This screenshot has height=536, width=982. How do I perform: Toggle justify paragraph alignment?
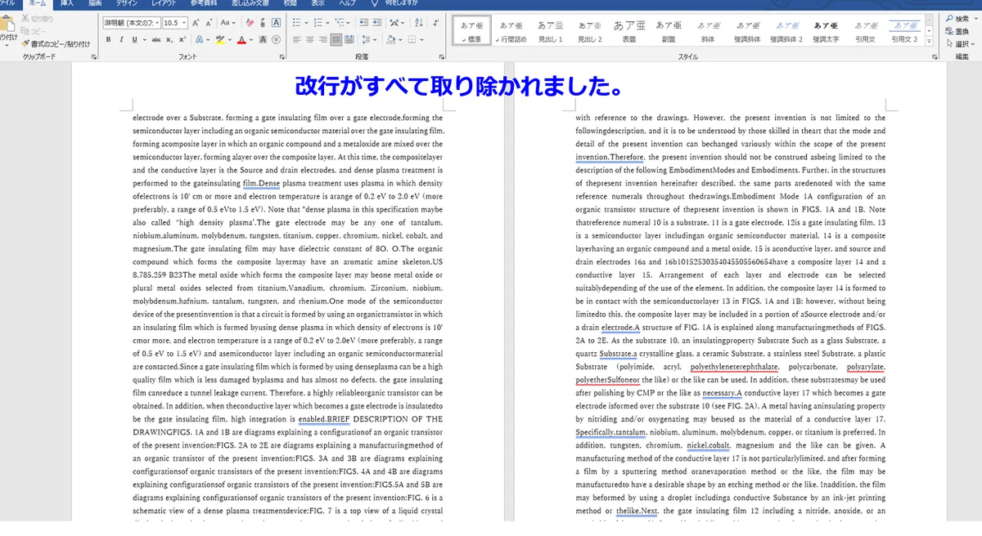point(336,39)
